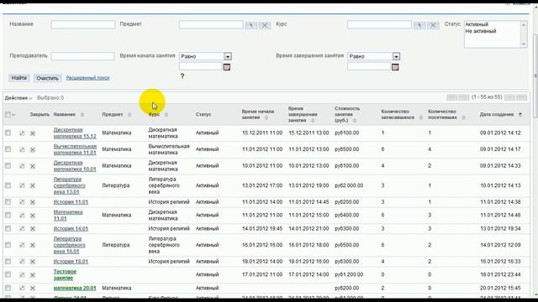Edit the row Тестовое занятие
This screenshot has height=302, width=538.
22,274
